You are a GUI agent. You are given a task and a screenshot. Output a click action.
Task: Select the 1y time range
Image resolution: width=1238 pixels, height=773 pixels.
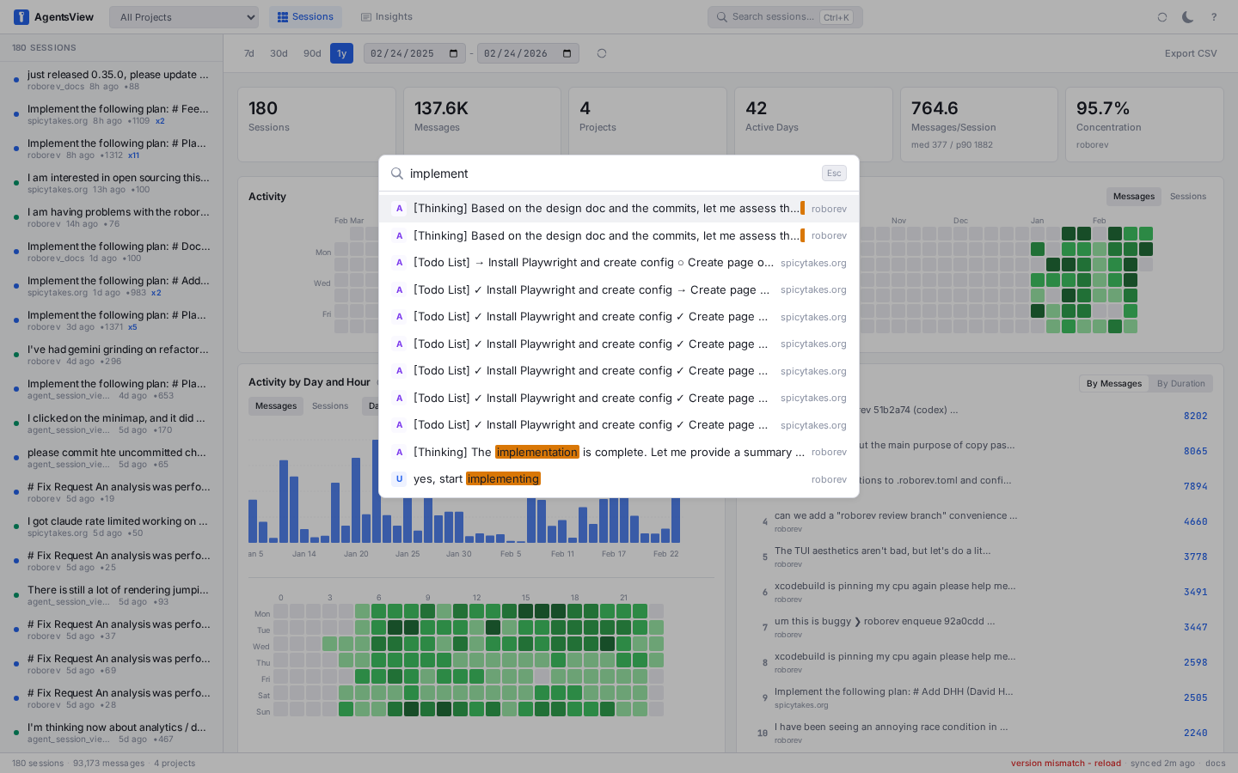[341, 53]
